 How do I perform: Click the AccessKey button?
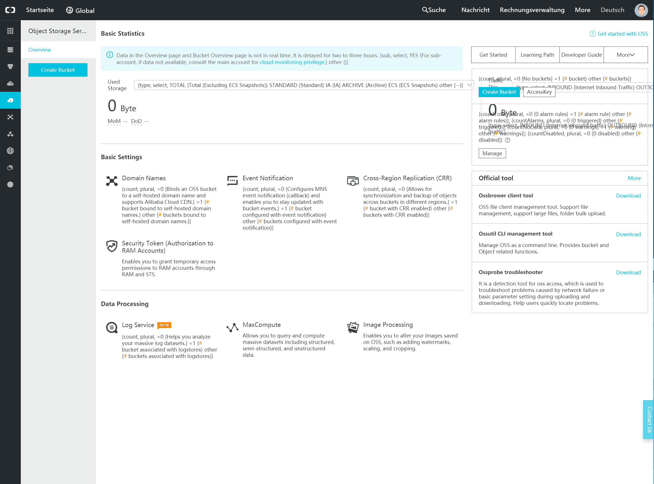tap(539, 92)
